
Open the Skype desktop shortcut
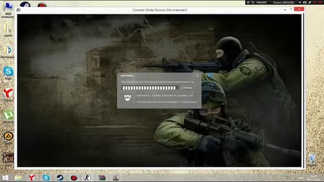[8, 72]
